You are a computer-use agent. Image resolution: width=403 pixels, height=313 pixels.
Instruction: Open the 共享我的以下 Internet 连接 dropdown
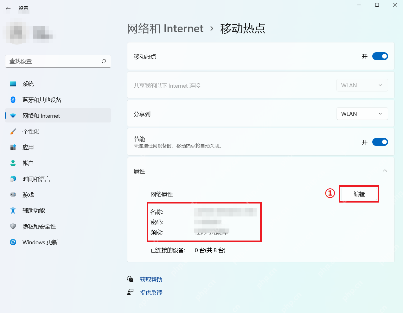point(362,85)
